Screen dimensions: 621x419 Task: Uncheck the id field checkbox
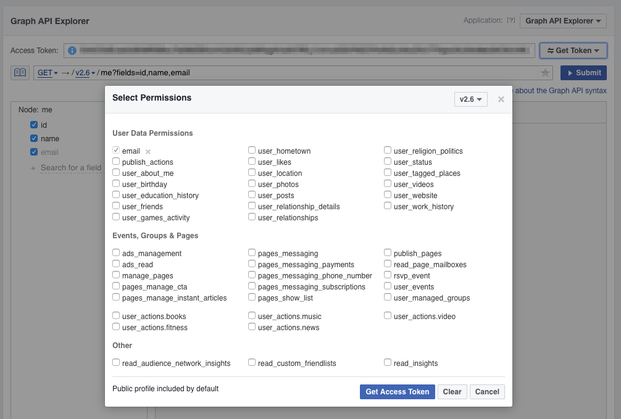pyautogui.click(x=34, y=125)
